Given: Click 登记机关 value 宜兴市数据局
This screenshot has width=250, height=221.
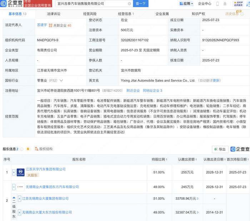Looking at the screenshot, I should [x=131, y=70].
